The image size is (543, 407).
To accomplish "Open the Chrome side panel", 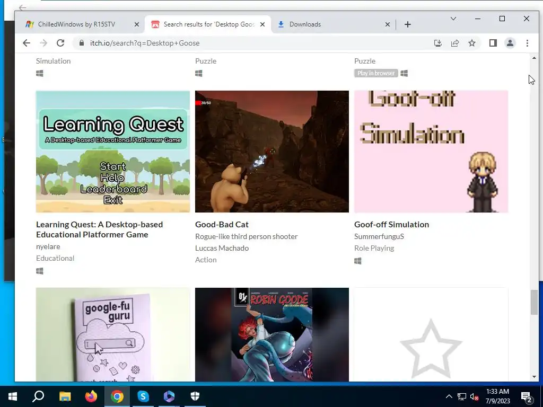I will click(x=493, y=43).
